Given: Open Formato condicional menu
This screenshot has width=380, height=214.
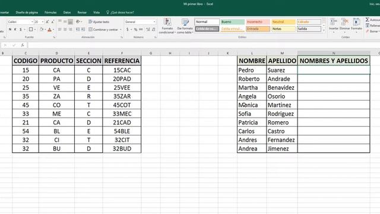Looking at the screenshot, I should 167,26.
